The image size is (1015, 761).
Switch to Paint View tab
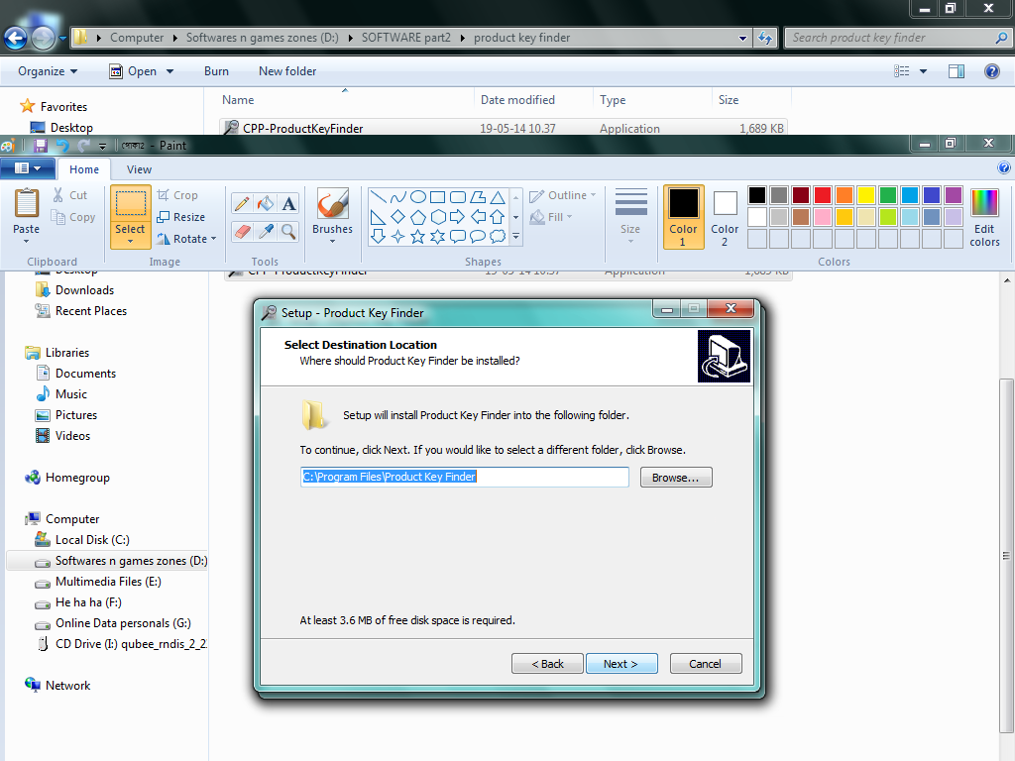point(139,168)
